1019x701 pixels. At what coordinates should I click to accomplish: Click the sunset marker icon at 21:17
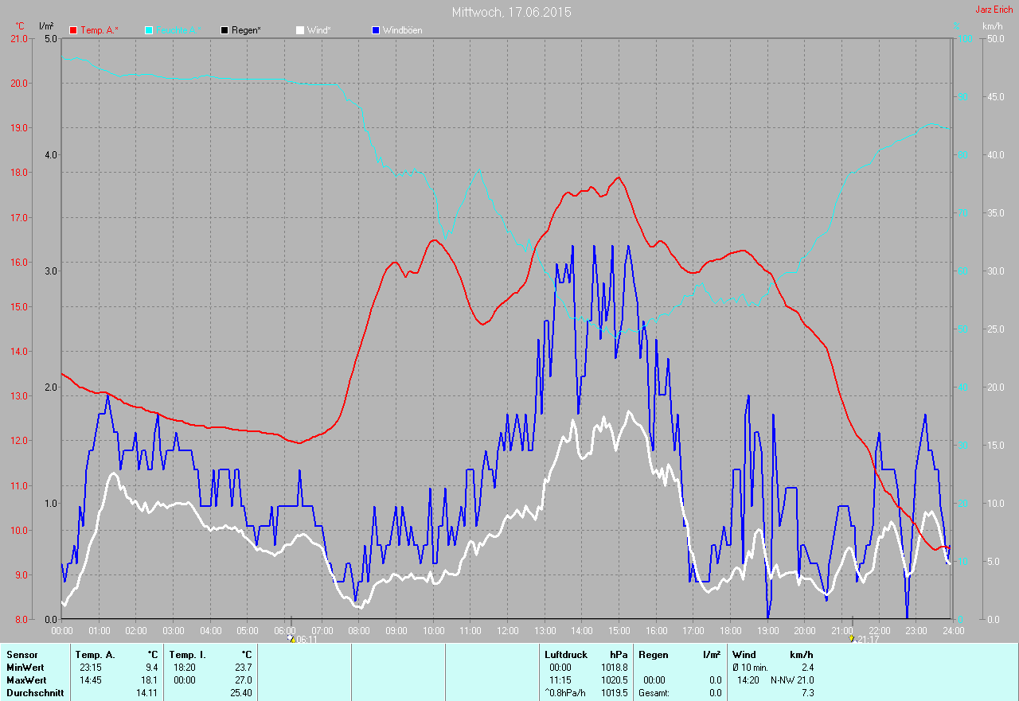point(851,638)
